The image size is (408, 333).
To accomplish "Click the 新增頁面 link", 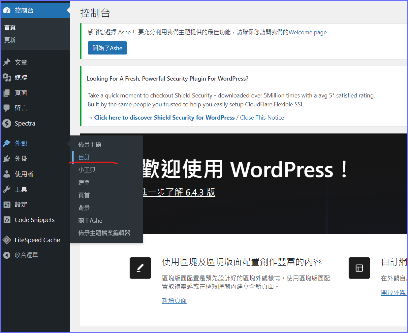I will pyautogui.click(x=174, y=301).
